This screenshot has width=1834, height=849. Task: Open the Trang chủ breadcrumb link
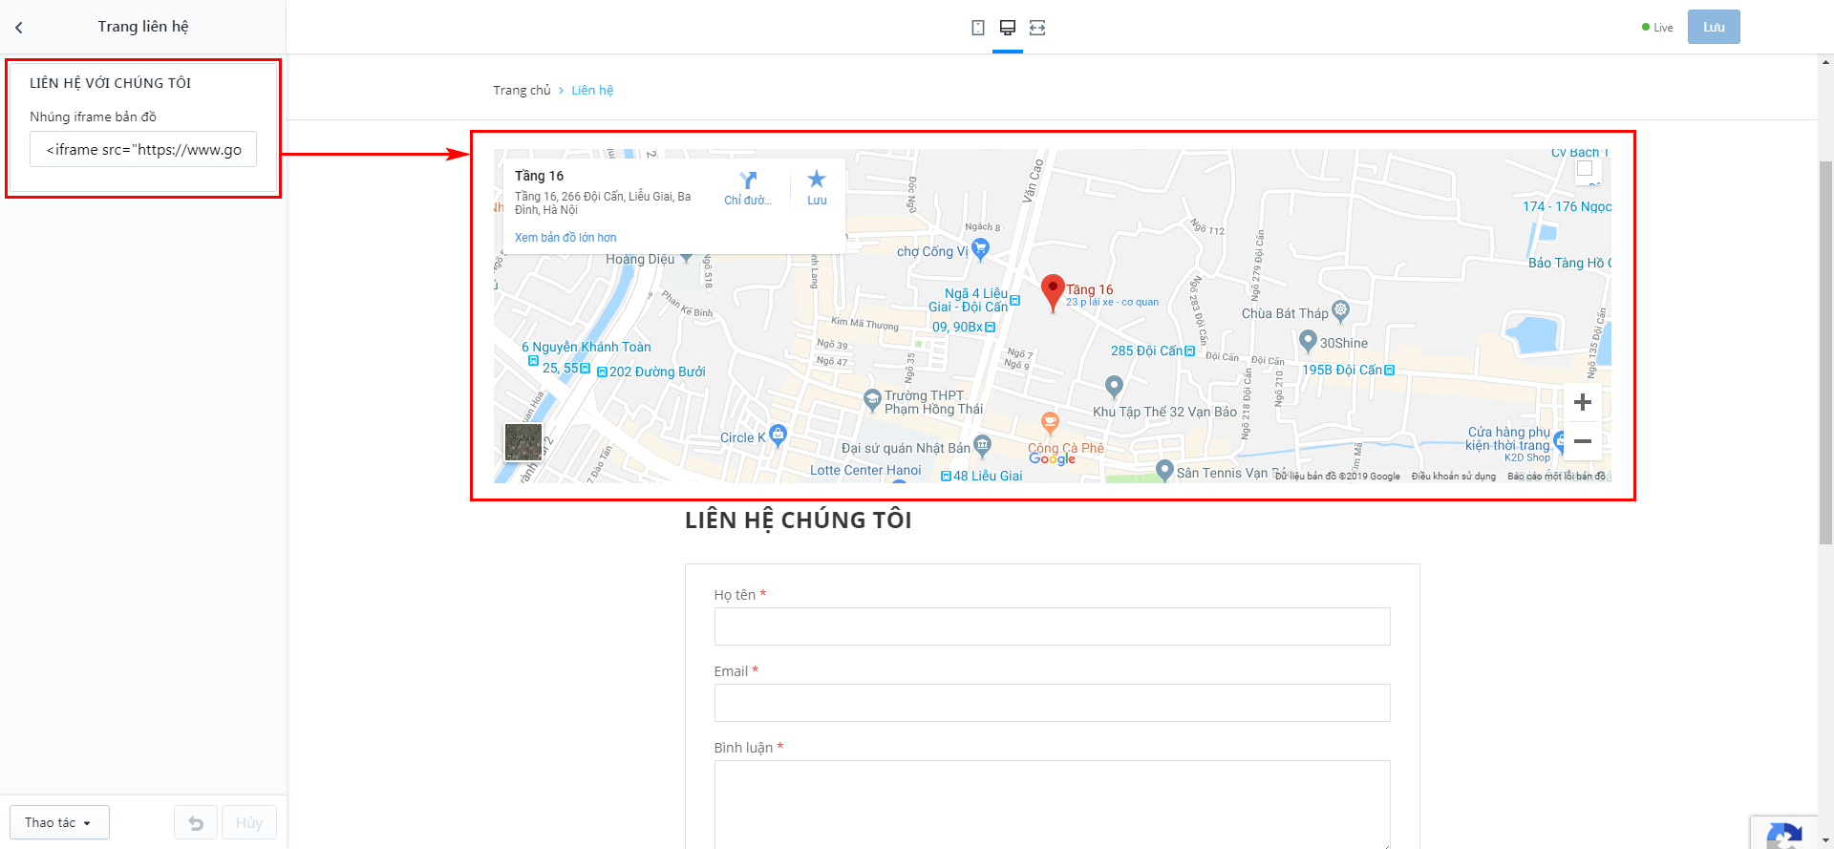click(x=522, y=91)
